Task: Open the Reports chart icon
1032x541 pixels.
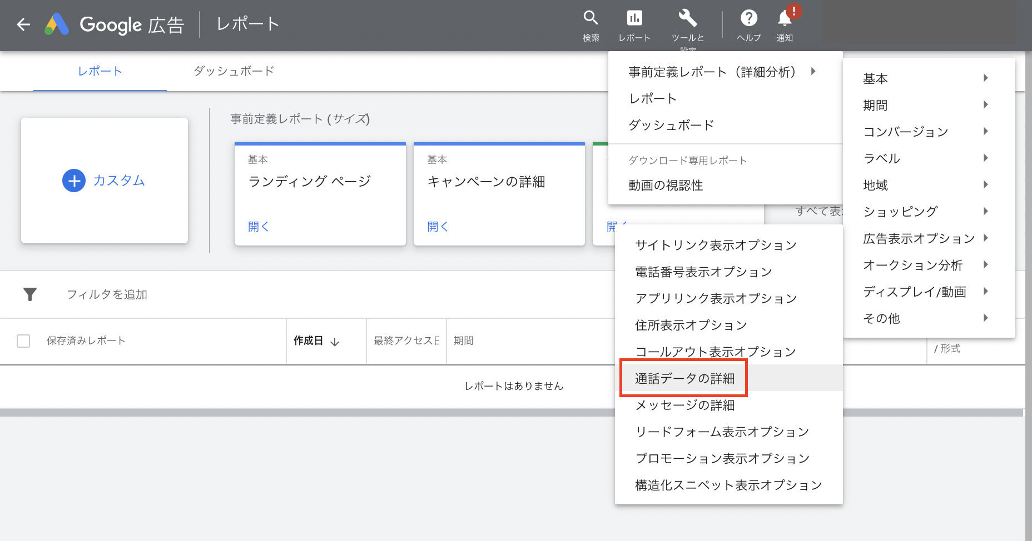Action: (x=634, y=19)
